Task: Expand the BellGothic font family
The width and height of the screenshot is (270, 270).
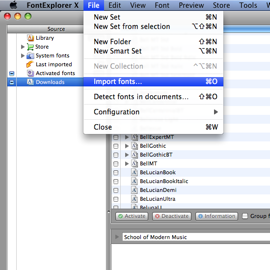Action: coord(127,146)
